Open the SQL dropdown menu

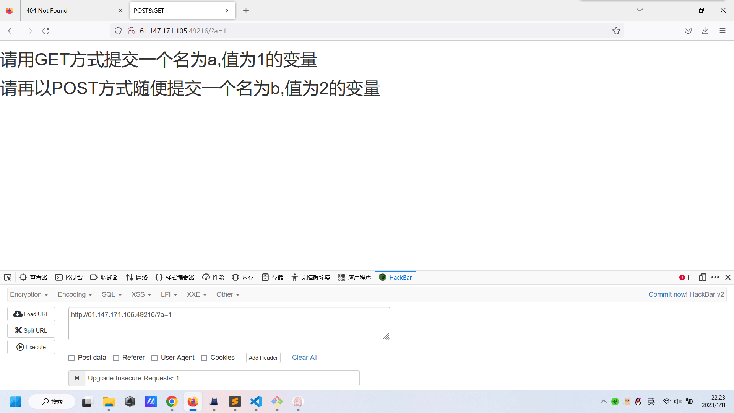point(112,294)
